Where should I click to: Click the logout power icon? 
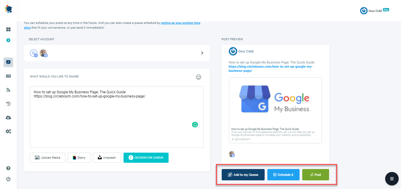coord(8,179)
